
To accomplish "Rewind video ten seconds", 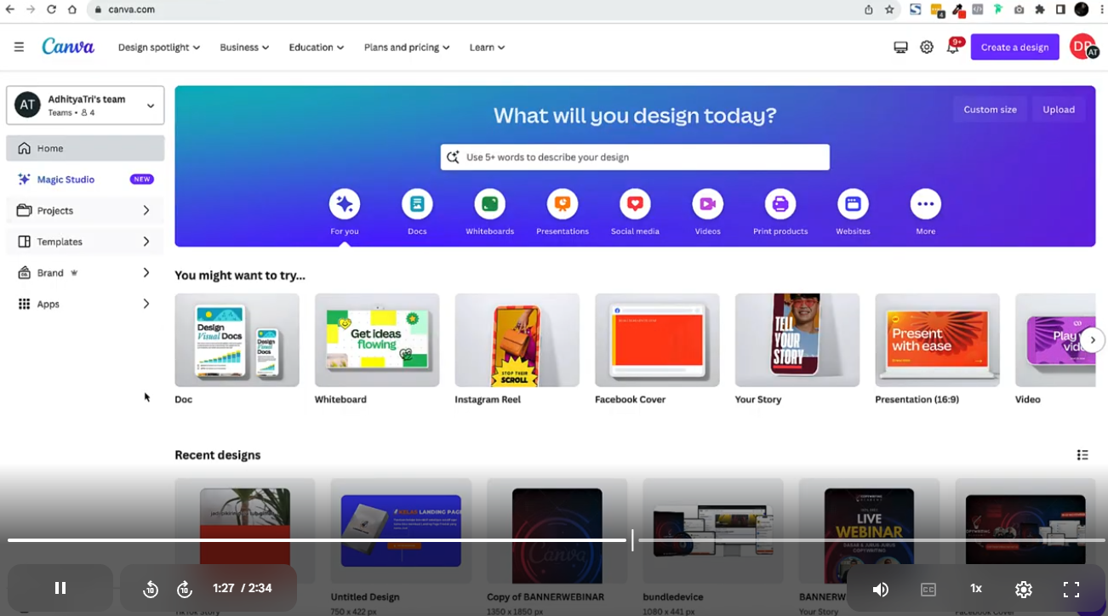I will (x=151, y=589).
